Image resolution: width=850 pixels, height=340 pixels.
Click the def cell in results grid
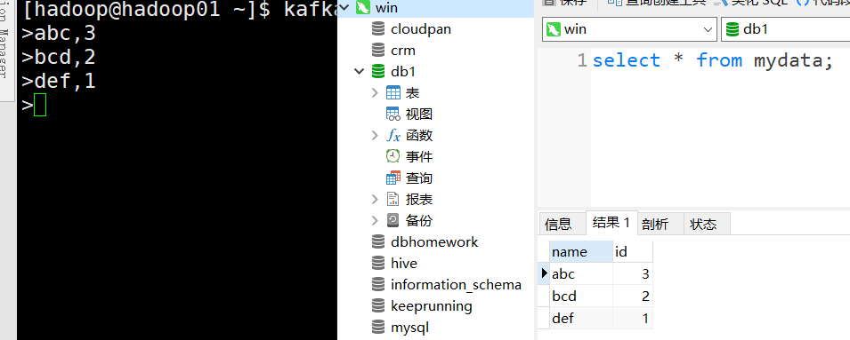pos(581,319)
